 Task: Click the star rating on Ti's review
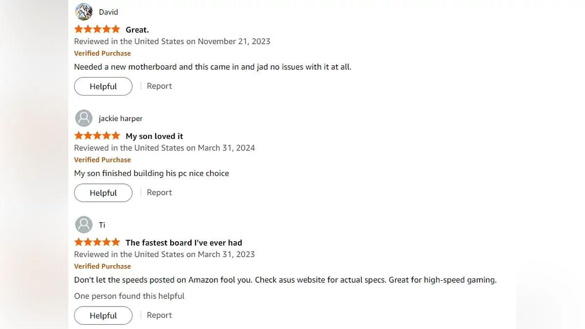[x=97, y=242]
